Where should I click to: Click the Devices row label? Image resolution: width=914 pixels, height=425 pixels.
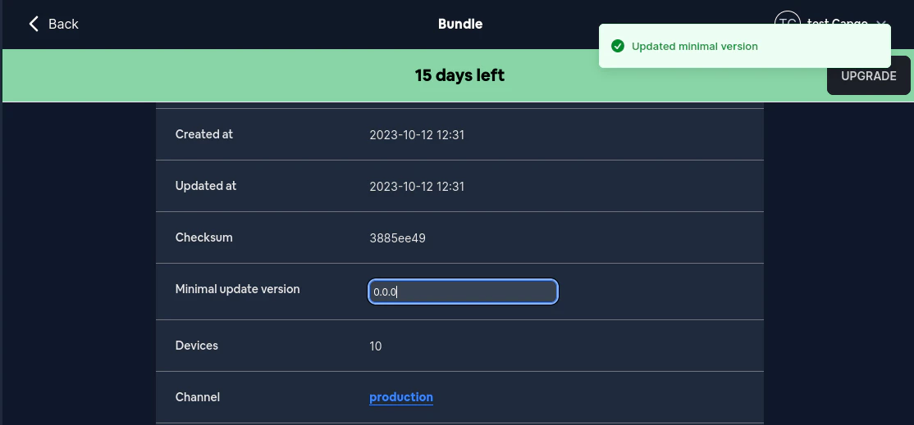tap(197, 346)
